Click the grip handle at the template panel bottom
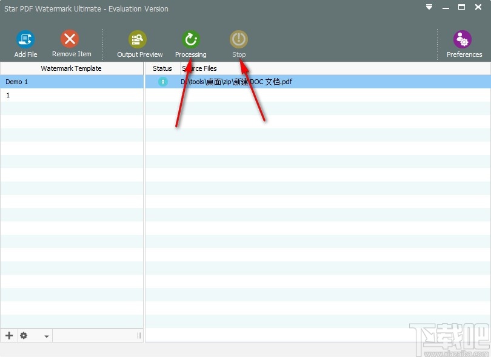Screen dimensions: 491x357 point(139,335)
